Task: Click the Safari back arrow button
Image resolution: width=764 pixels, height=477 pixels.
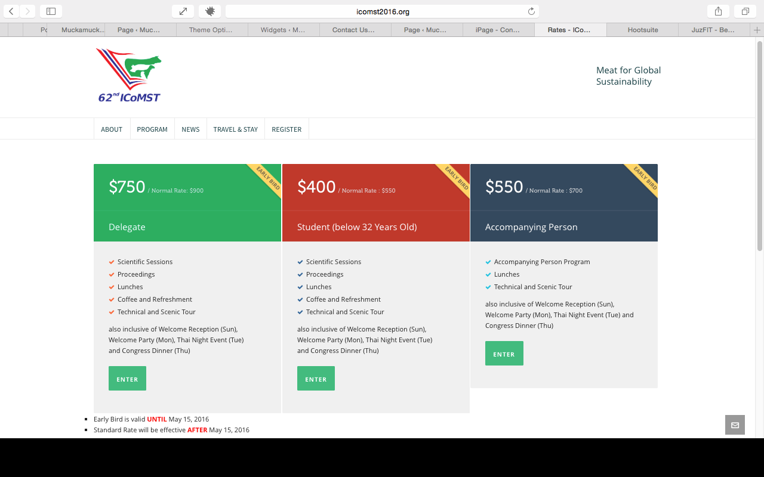Action: [11, 11]
